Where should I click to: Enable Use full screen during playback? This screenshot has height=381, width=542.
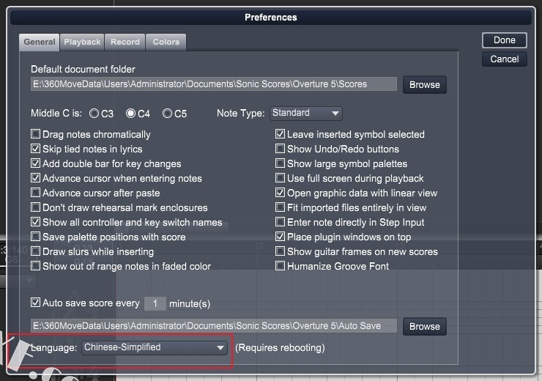pyautogui.click(x=281, y=179)
